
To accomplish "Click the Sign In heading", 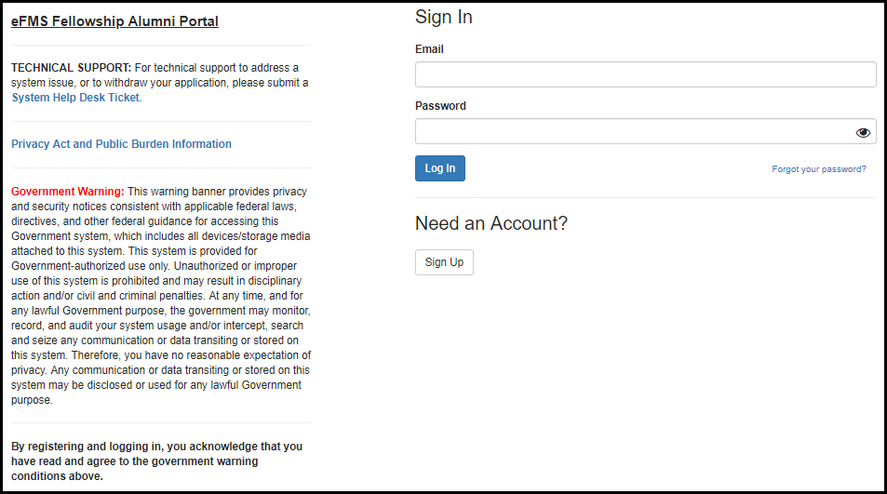I will pyautogui.click(x=443, y=18).
